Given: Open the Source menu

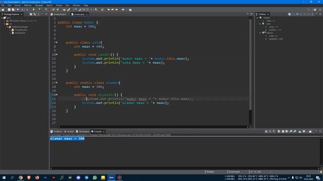Looking at the screenshot, I should (18, 6).
